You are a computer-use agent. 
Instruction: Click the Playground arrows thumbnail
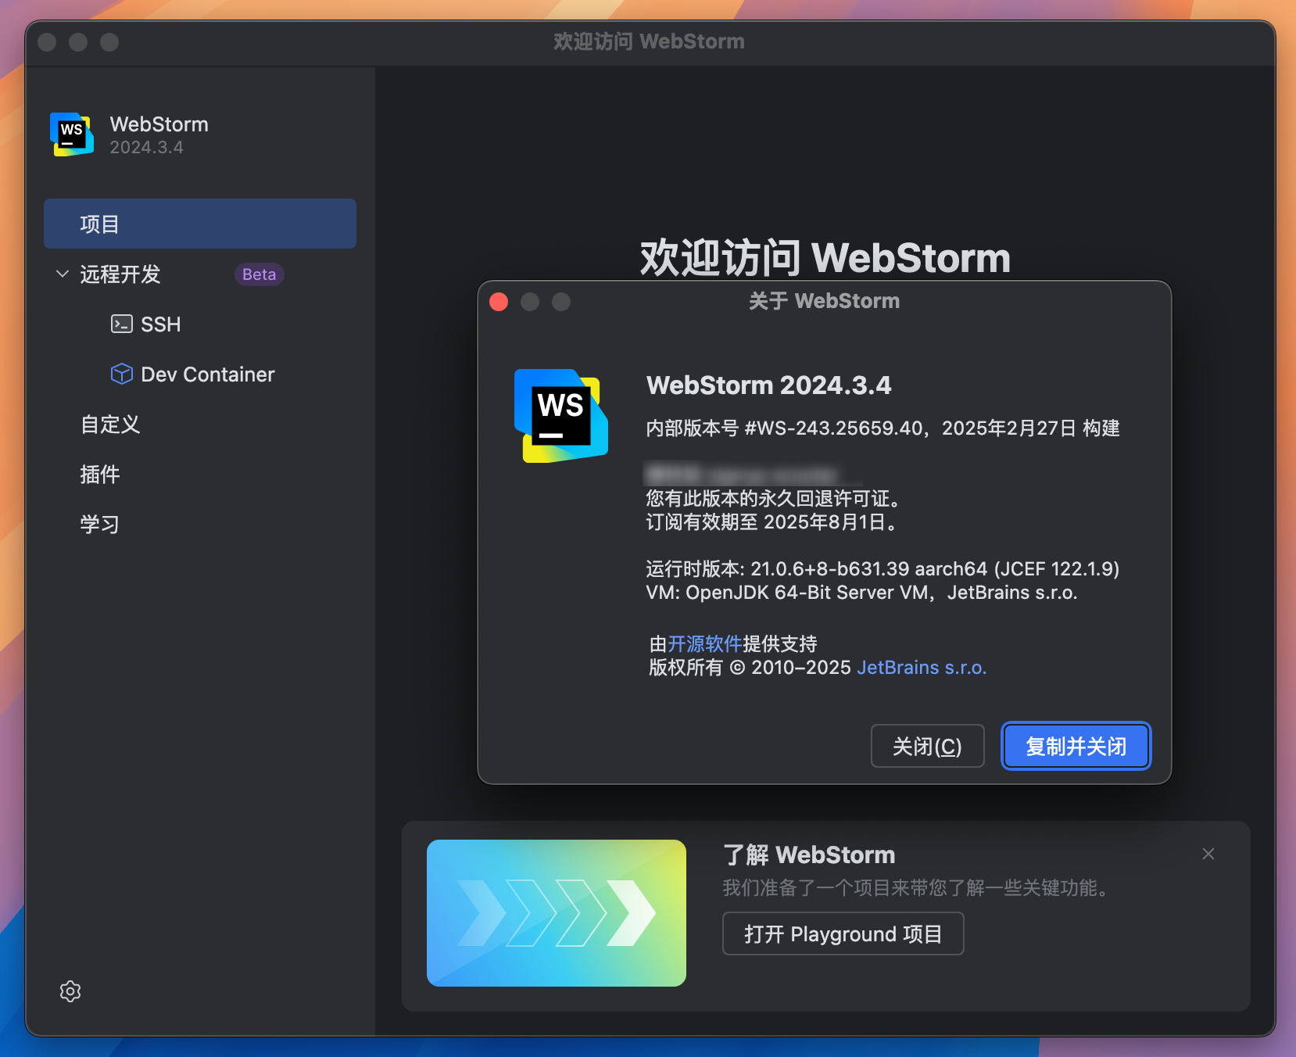click(x=557, y=912)
